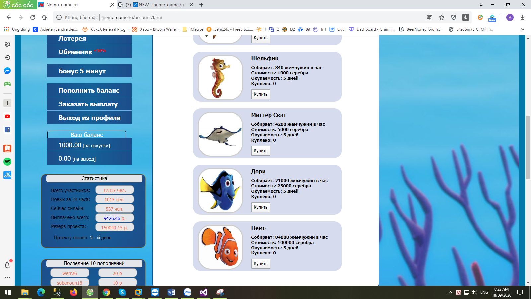Image resolution: width=531 pixels, height=299 pixels.
Task: Open the Обменник menu item
Action: (x=89, y=51)
